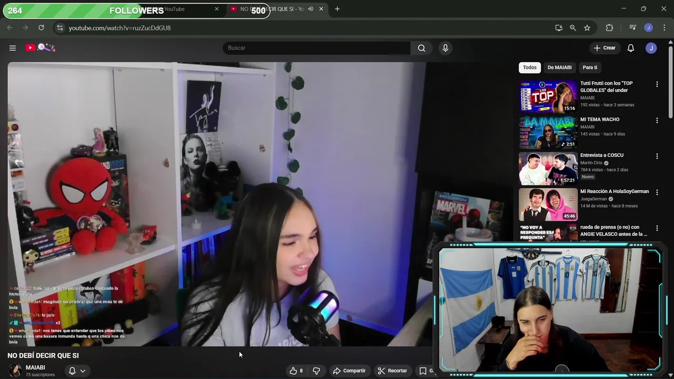The height and width of the screenshot is (379, 674).
Task: Start voice search with microphone icon
Action: tap(445, 48)
